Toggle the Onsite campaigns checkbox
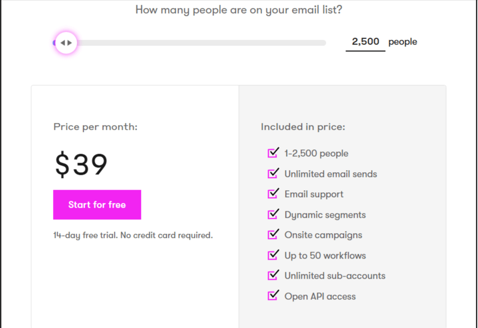This screenshot has height=328, width=478. click(273, 234)
